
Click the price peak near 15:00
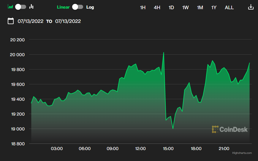[164, 53]
